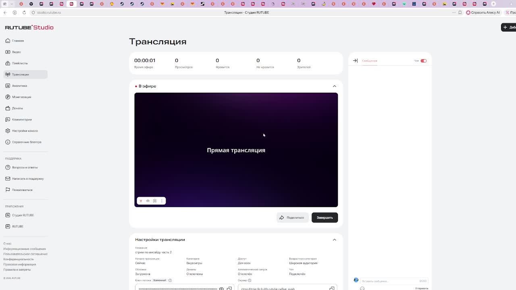Collapse the chat panel arrow icon
516x290 pixels.
[x=355, y=61]
